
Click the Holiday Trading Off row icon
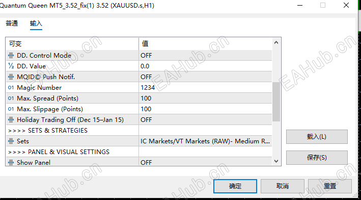11,120
